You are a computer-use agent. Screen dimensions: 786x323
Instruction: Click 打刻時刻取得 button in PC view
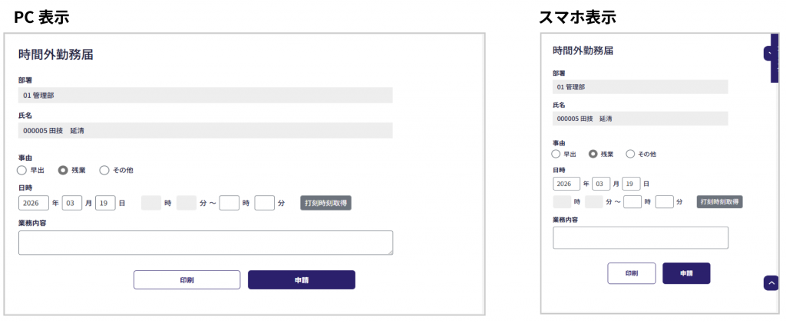[x=325, y=203]
